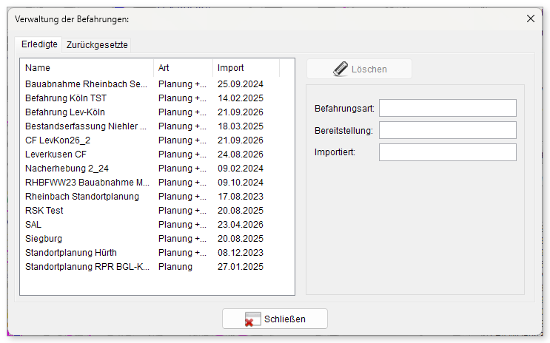Image resolution: width=550 pixels, height=343 pixels.
Task: Select Standortplanung Hürth entry
Action: 157,253
